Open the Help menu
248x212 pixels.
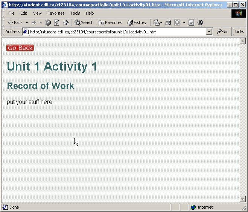pyautogui.click(x=90, y=13)
